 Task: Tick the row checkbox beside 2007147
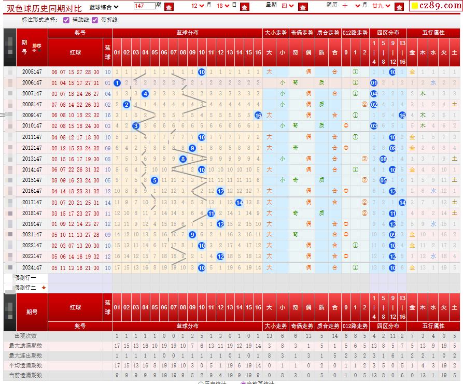click(10, 94)
